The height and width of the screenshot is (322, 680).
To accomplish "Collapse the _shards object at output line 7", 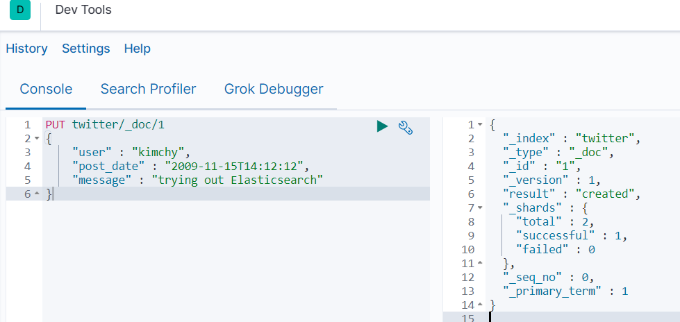I will coord(480,208).
